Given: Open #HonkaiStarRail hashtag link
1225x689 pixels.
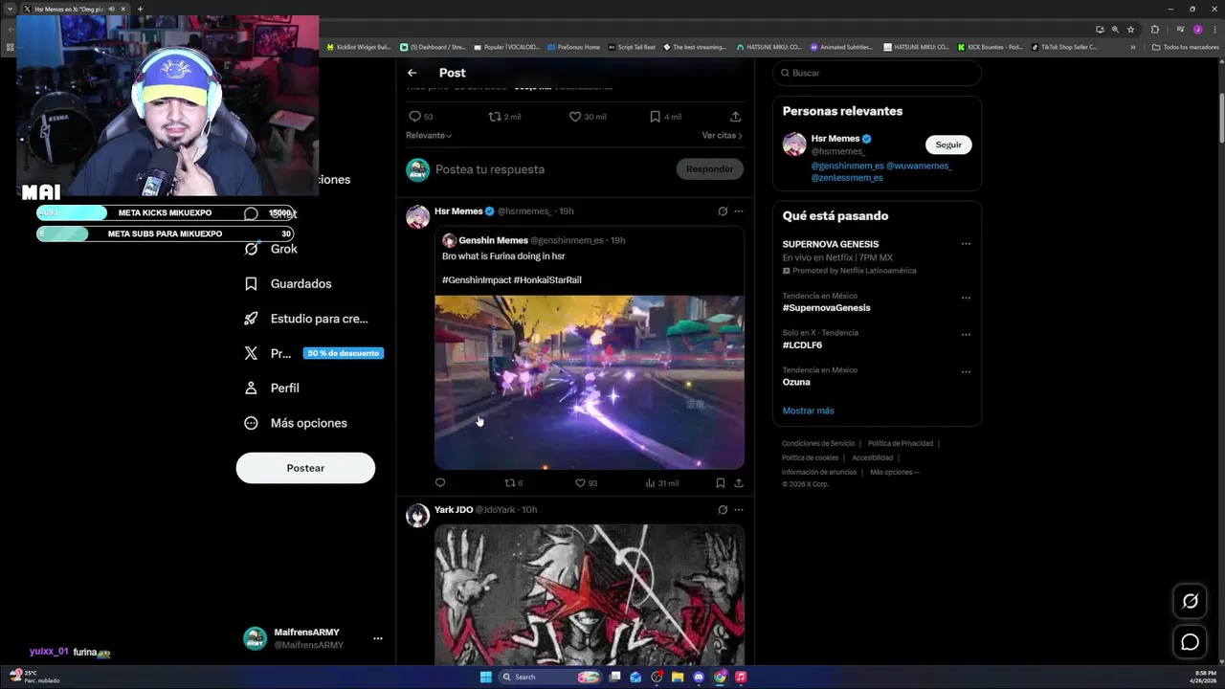Looking at the screenshot, I should tap(547, 280).
